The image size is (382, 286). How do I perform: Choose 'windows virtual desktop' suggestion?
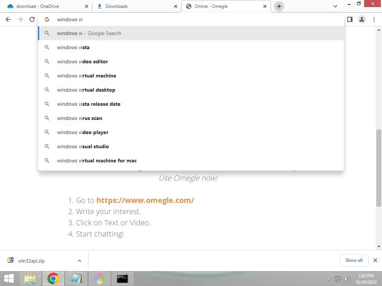(x=191, y=90)
